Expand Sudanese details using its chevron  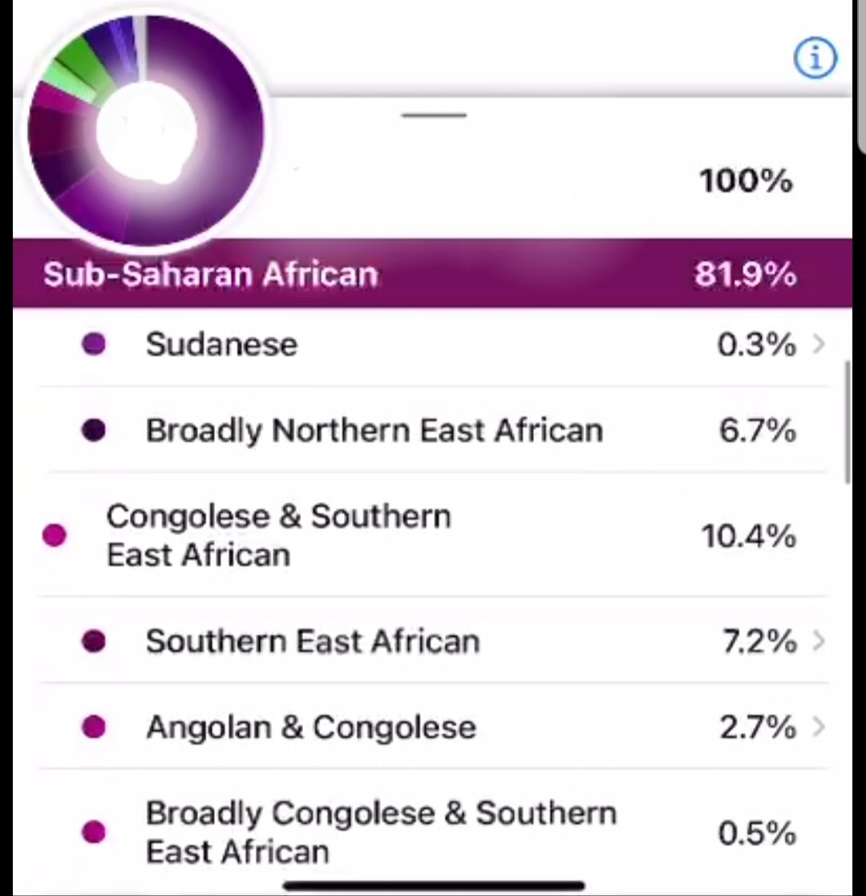click(x=819, y=344)
